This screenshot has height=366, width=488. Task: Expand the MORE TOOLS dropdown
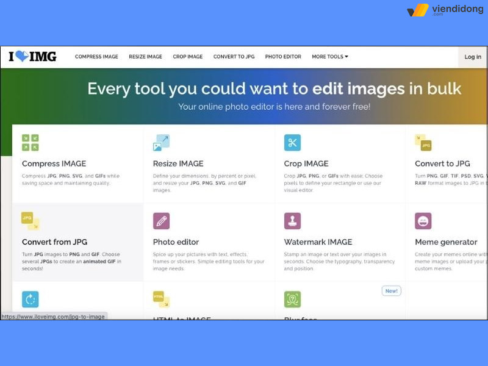coord(330,57)
